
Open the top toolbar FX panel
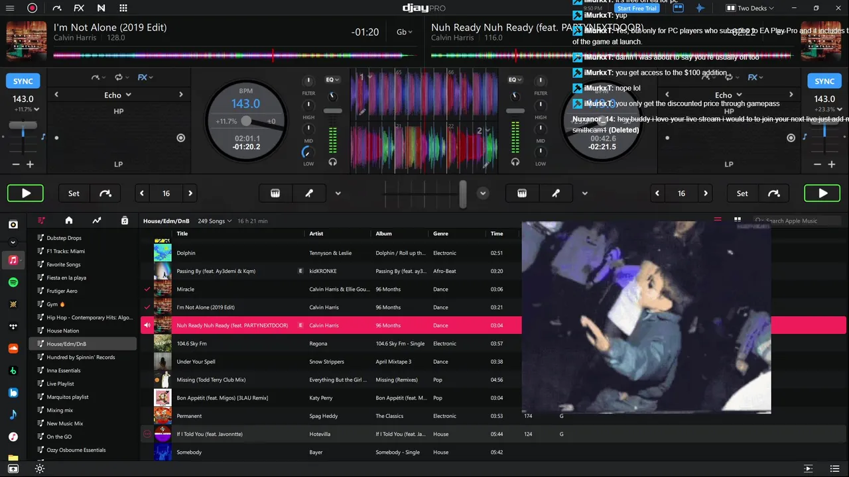[79, 8]
